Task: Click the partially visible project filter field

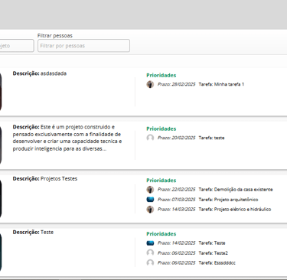Action: point(17,46)
